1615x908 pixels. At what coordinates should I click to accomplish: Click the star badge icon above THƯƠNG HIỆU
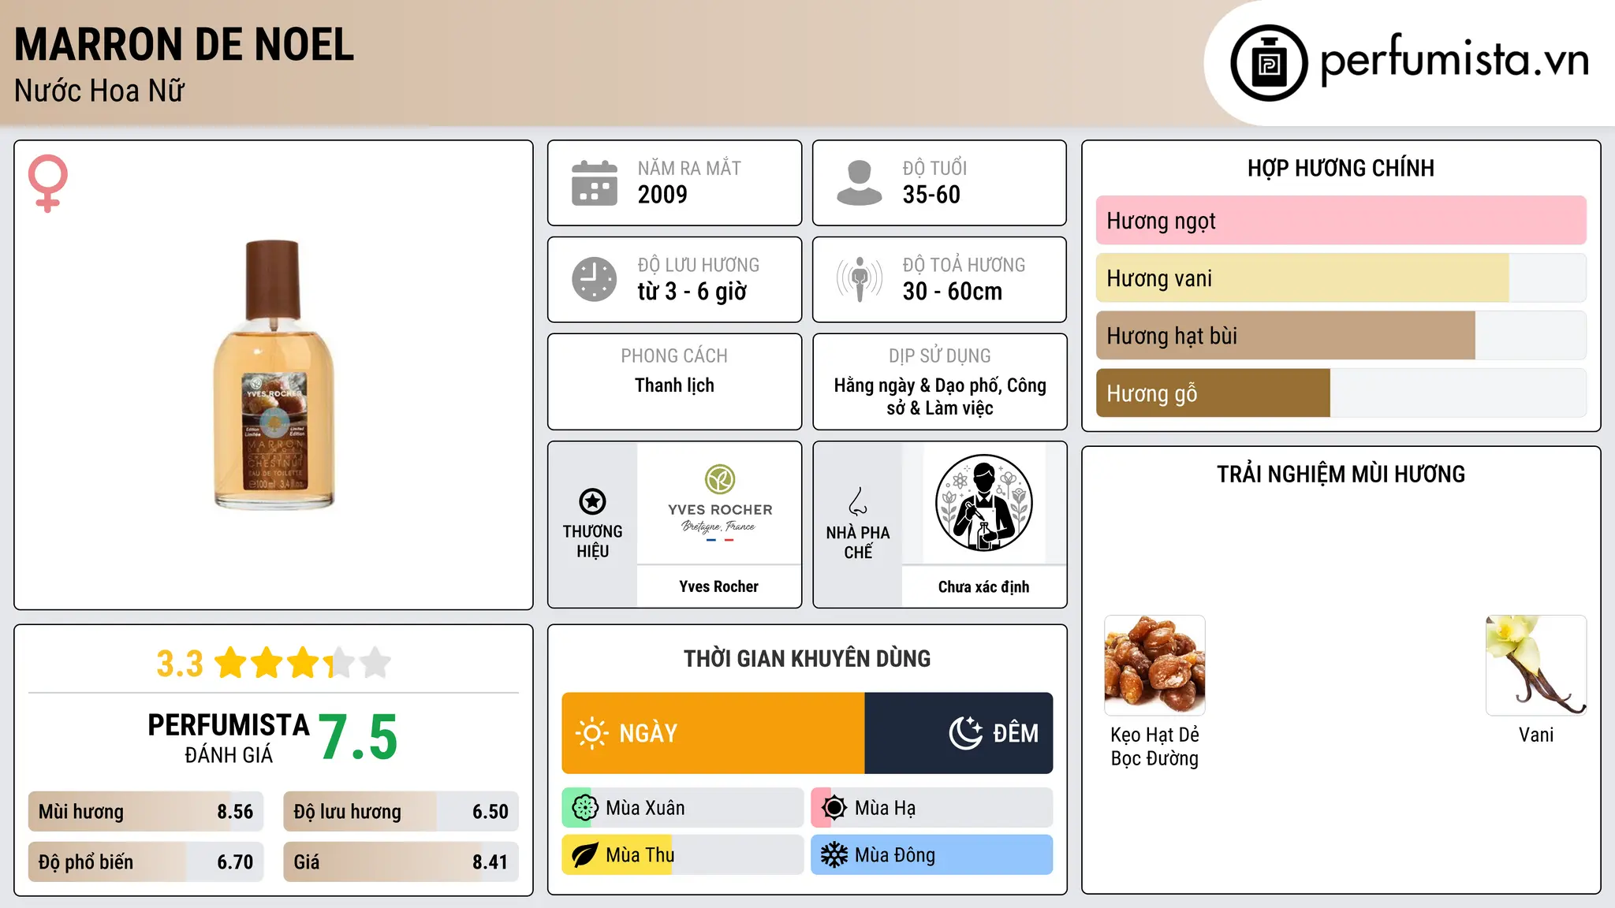pos(593,501)
